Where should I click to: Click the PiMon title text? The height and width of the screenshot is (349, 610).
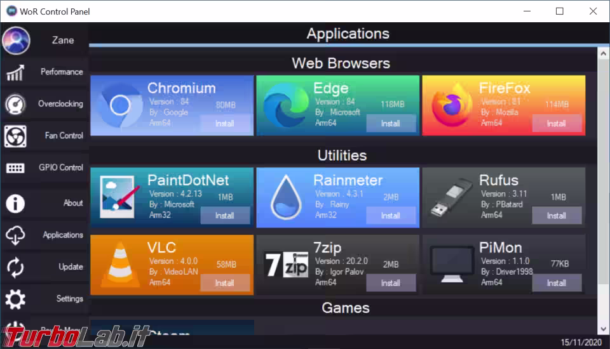pos(500,247)
